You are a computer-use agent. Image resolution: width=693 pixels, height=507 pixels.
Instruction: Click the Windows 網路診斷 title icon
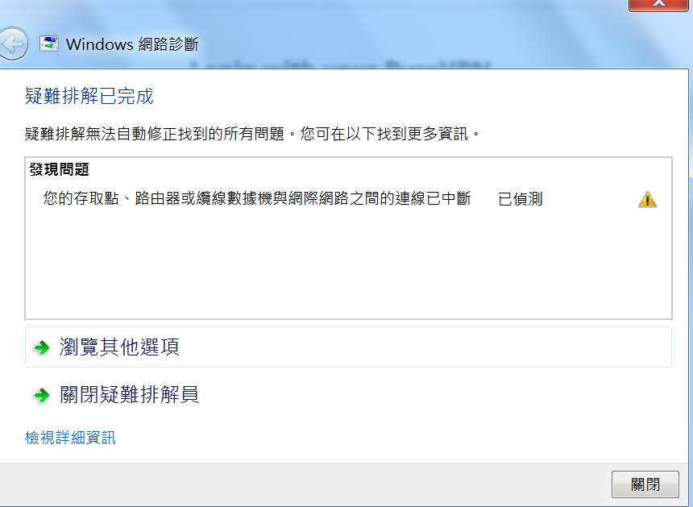[x=48, y=44]
